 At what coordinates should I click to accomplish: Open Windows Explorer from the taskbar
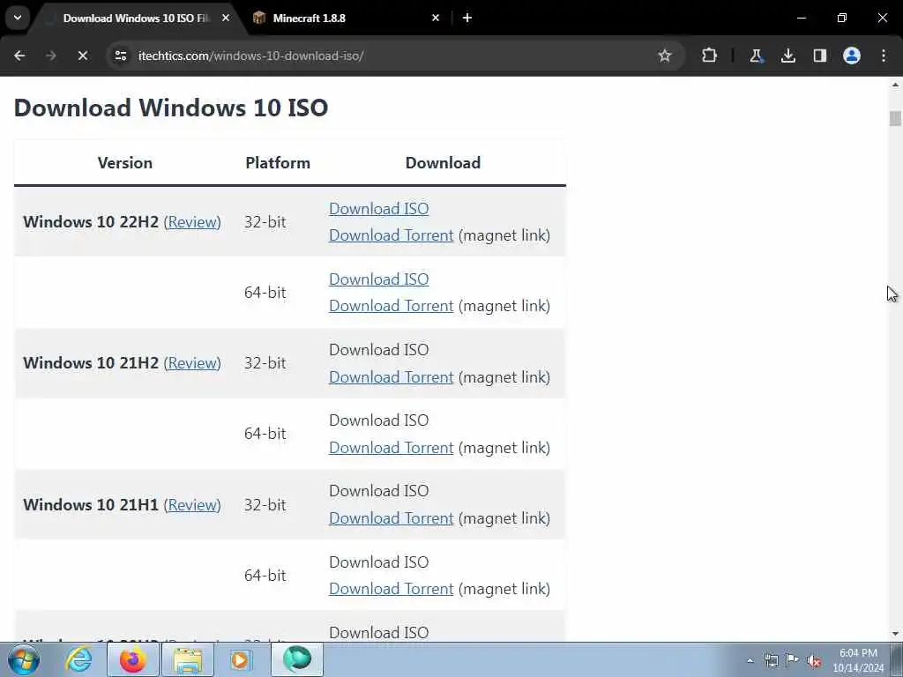coord(188,659)
